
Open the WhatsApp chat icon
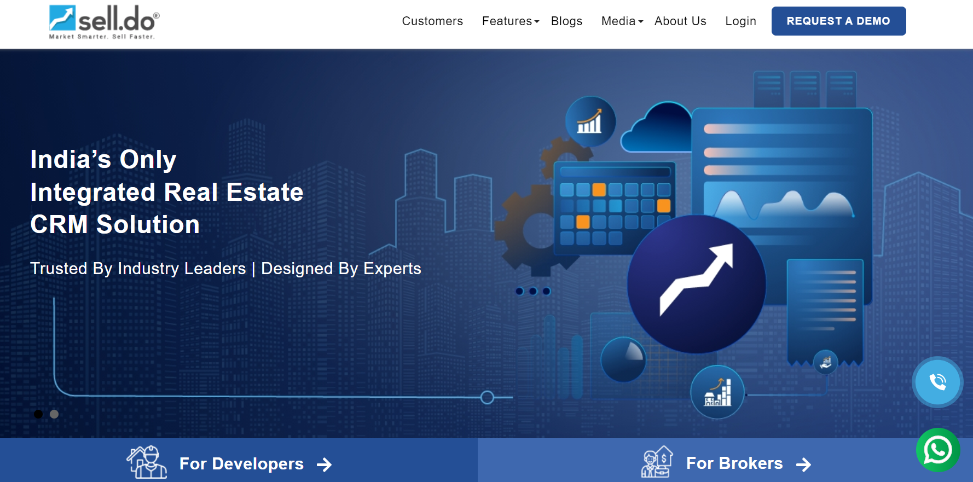938,450
